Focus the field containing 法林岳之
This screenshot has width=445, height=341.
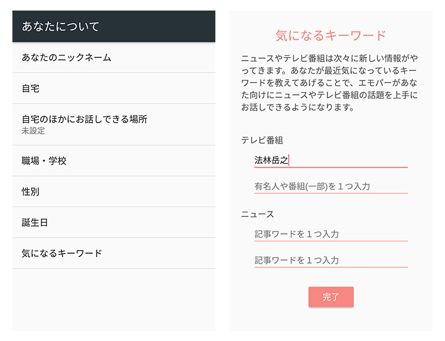pyautogui.click(x=331, y=160)
